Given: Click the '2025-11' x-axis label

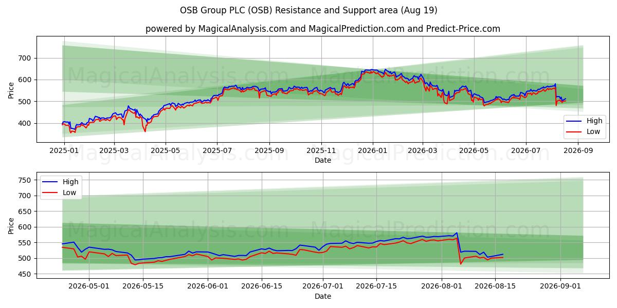Looking at the screenshot, I should click(321, 151).
